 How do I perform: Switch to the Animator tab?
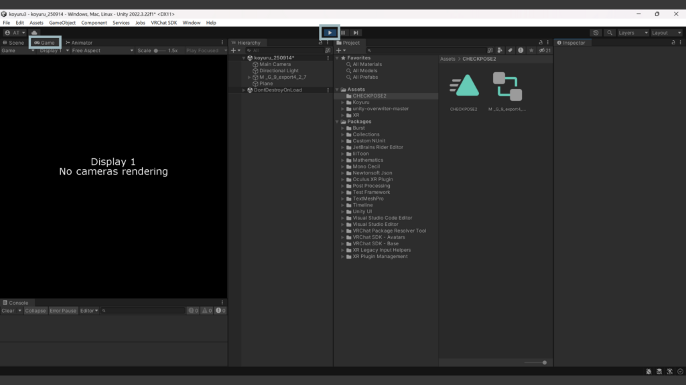coord(79,43)
